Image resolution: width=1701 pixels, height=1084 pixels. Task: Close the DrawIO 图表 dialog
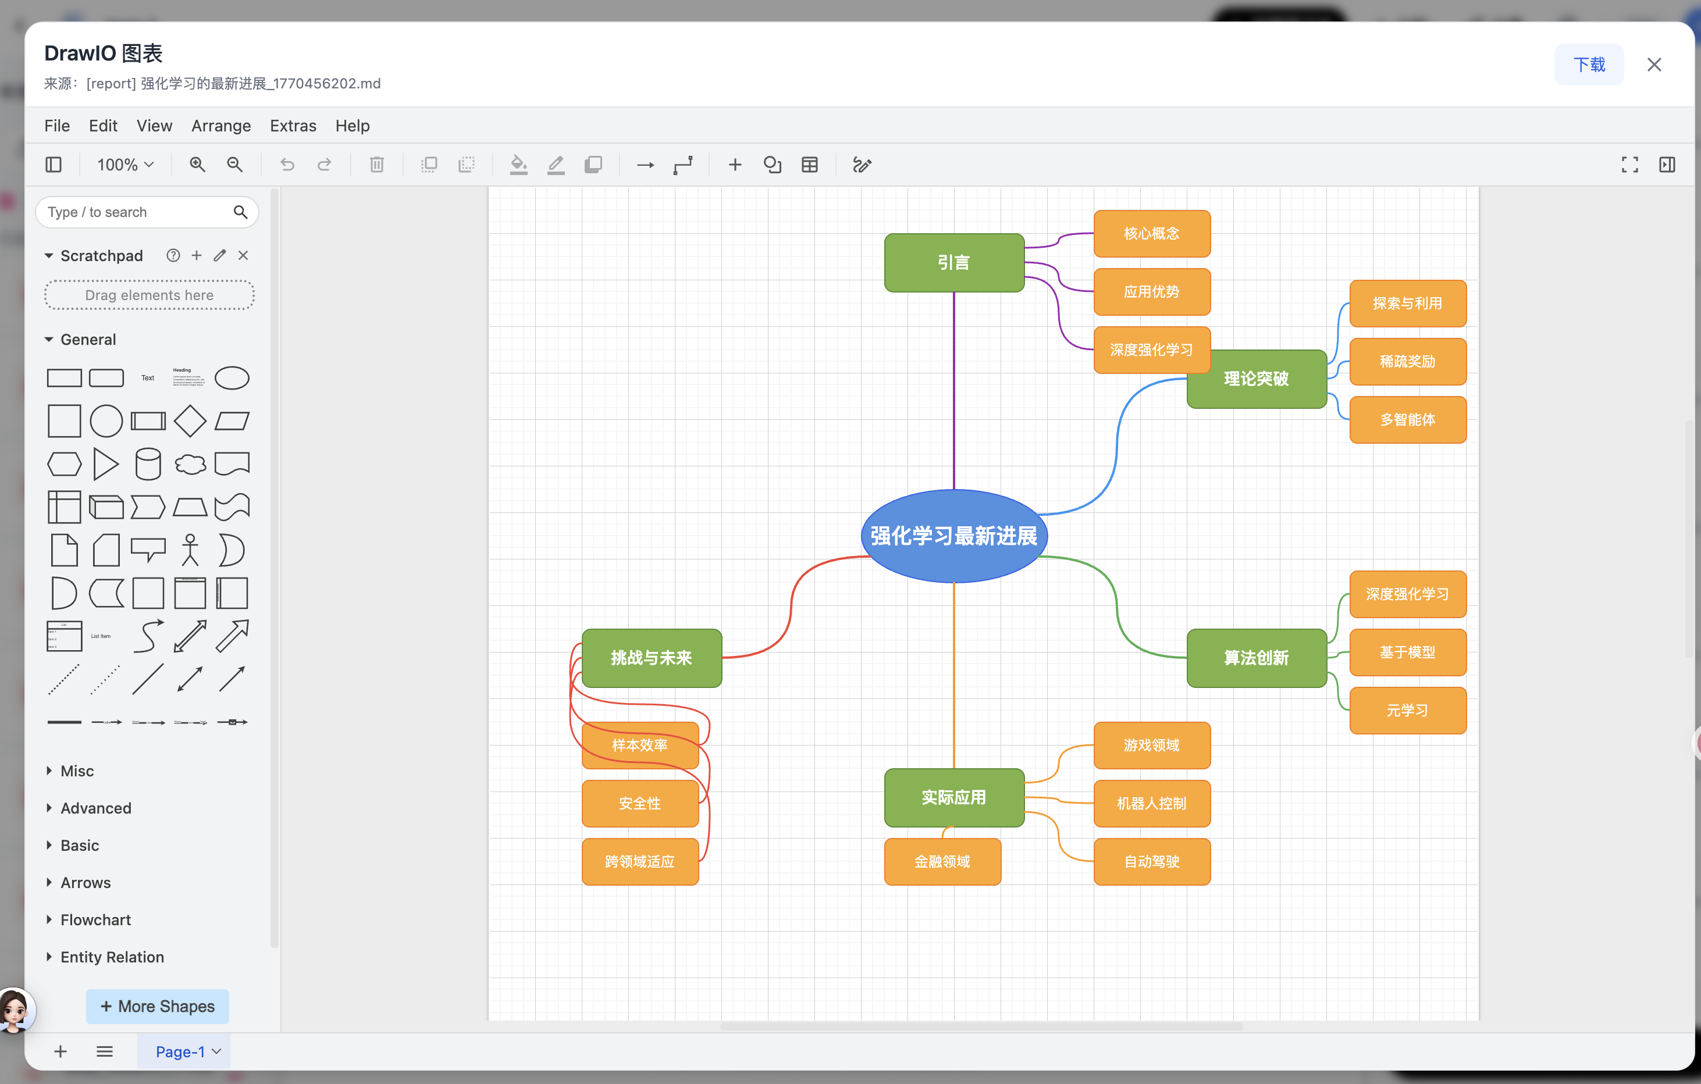[x=1654, y=65]
